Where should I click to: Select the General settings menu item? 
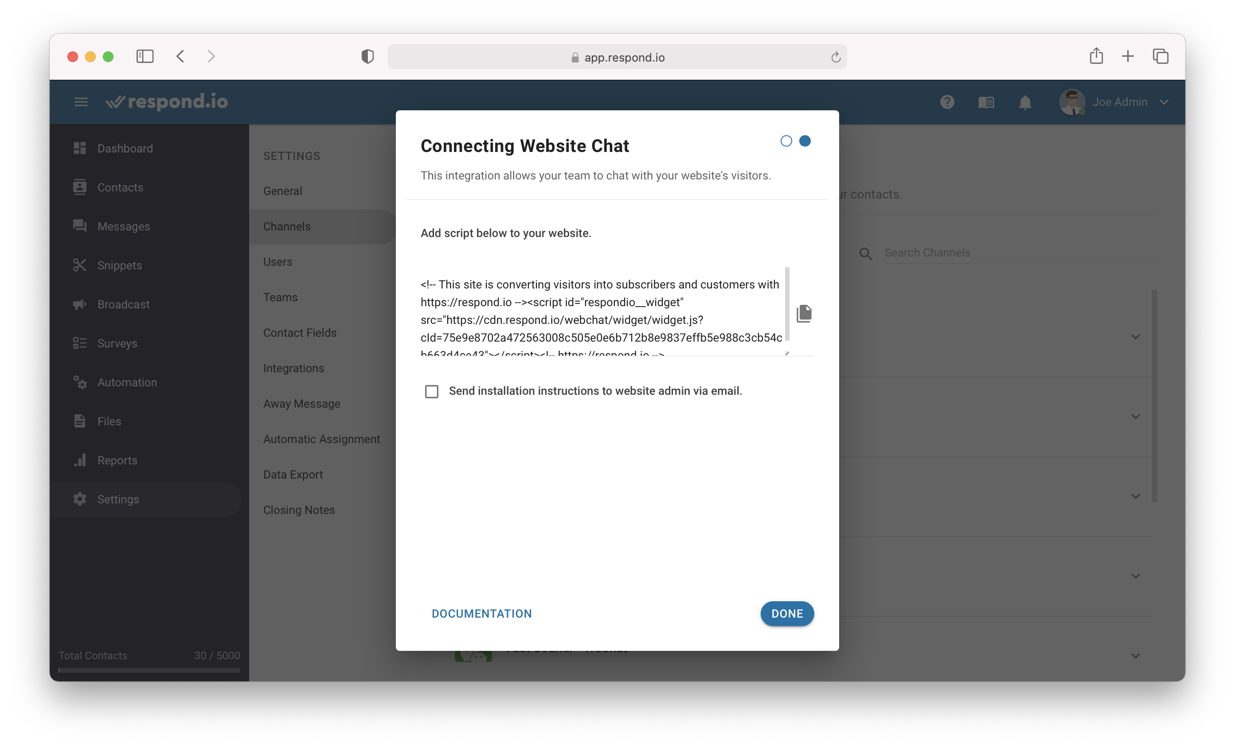(x=282, y=191)
